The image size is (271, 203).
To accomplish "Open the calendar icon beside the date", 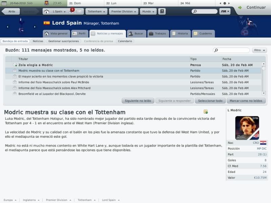I will tap(4, 3).
